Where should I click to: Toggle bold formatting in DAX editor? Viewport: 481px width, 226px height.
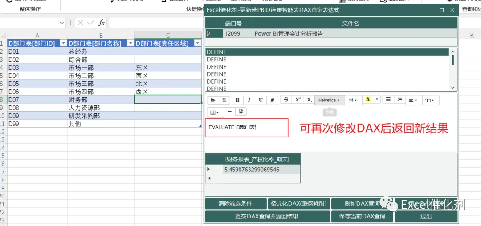[237, 100]
